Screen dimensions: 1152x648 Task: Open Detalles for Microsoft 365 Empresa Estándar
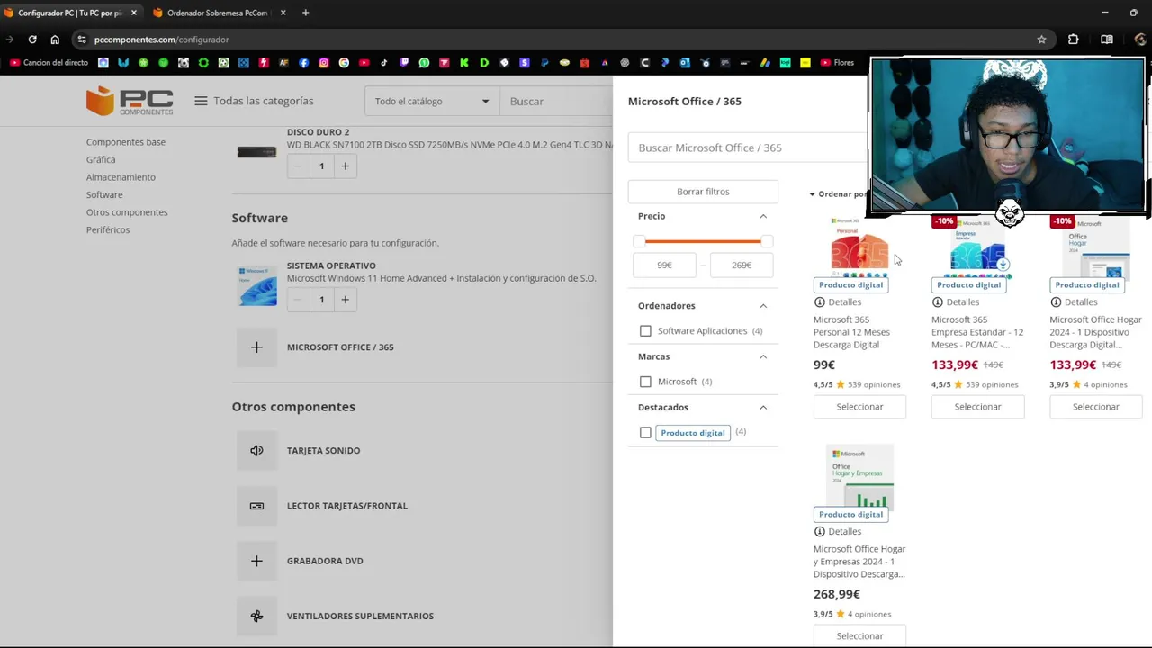click(956, 302)
